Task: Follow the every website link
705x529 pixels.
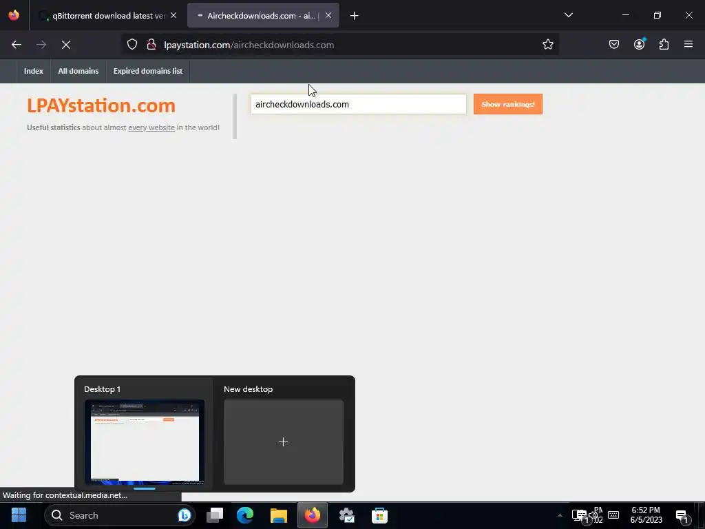Action: pyautogui.click(x=151, y=127)
